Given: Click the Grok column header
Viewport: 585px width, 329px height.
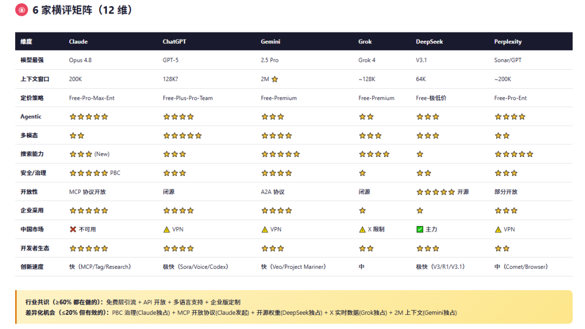Looking at the screenshot, I should pos(365,42).
